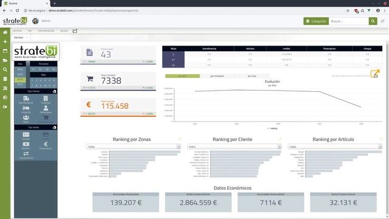Open the external link export icon above chart
Viewport: 389px width, 219px height.
[375, 74]
